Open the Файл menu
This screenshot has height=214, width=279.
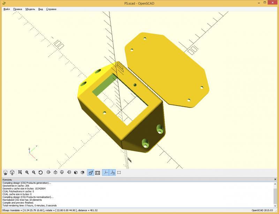tap(7, 9)
